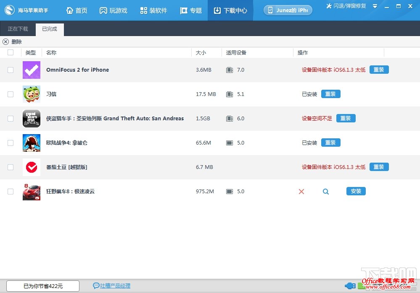Switch to the 已完成 tab
The height and width of the screenshot is (293, 420).
coord(50,29)
